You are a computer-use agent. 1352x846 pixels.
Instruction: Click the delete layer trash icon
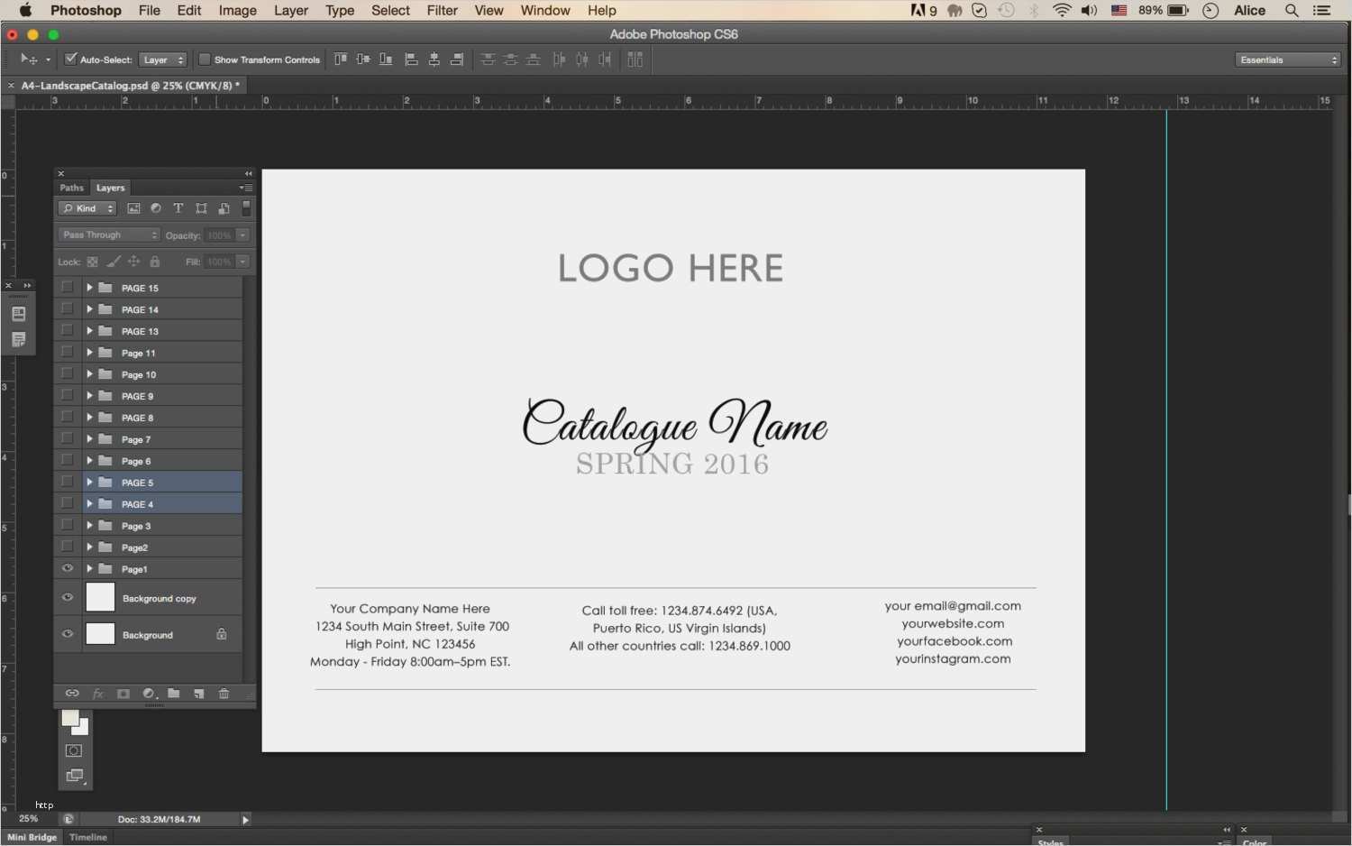(x=224, y=694)
